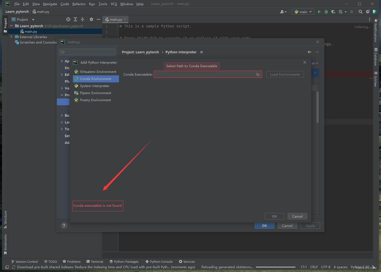Screen dimensions: 381x272
Task: Collapse the Learn_pytorch project folder
Action: (x=11, y=26)
